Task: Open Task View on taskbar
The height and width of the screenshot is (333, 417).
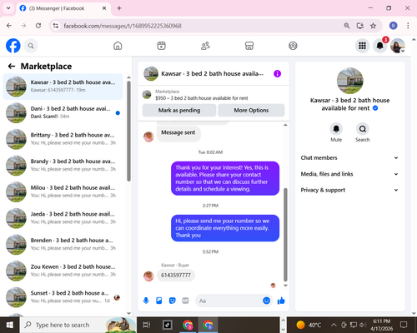Action: click(146, 325)
